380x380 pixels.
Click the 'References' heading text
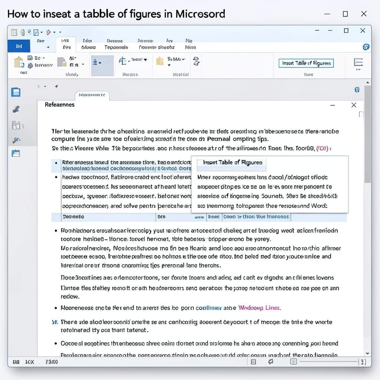coord(60,104)
